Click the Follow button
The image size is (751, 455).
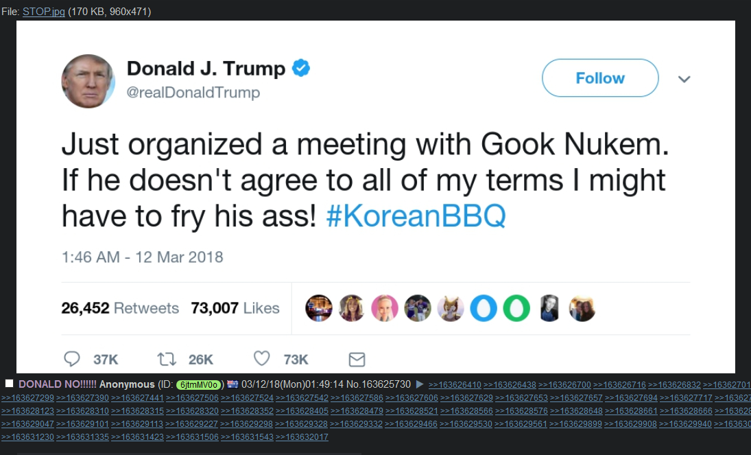(x=600, y=78)
